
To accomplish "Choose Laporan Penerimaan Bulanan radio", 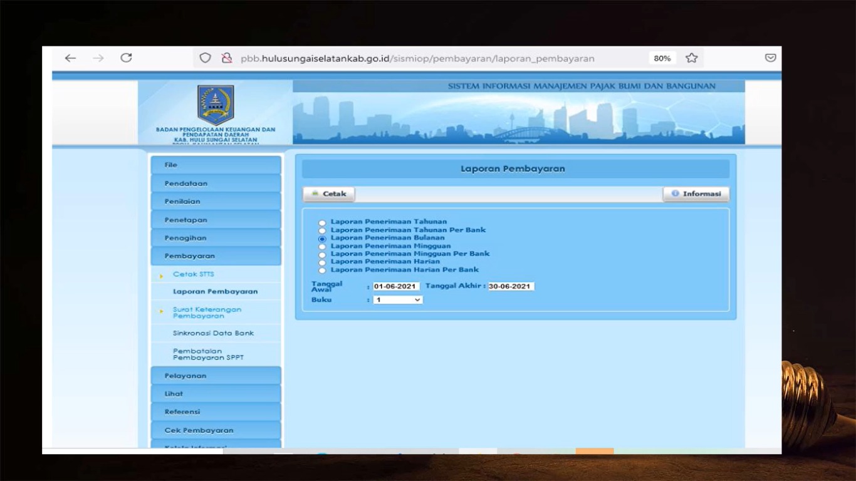I will (322, 239).
